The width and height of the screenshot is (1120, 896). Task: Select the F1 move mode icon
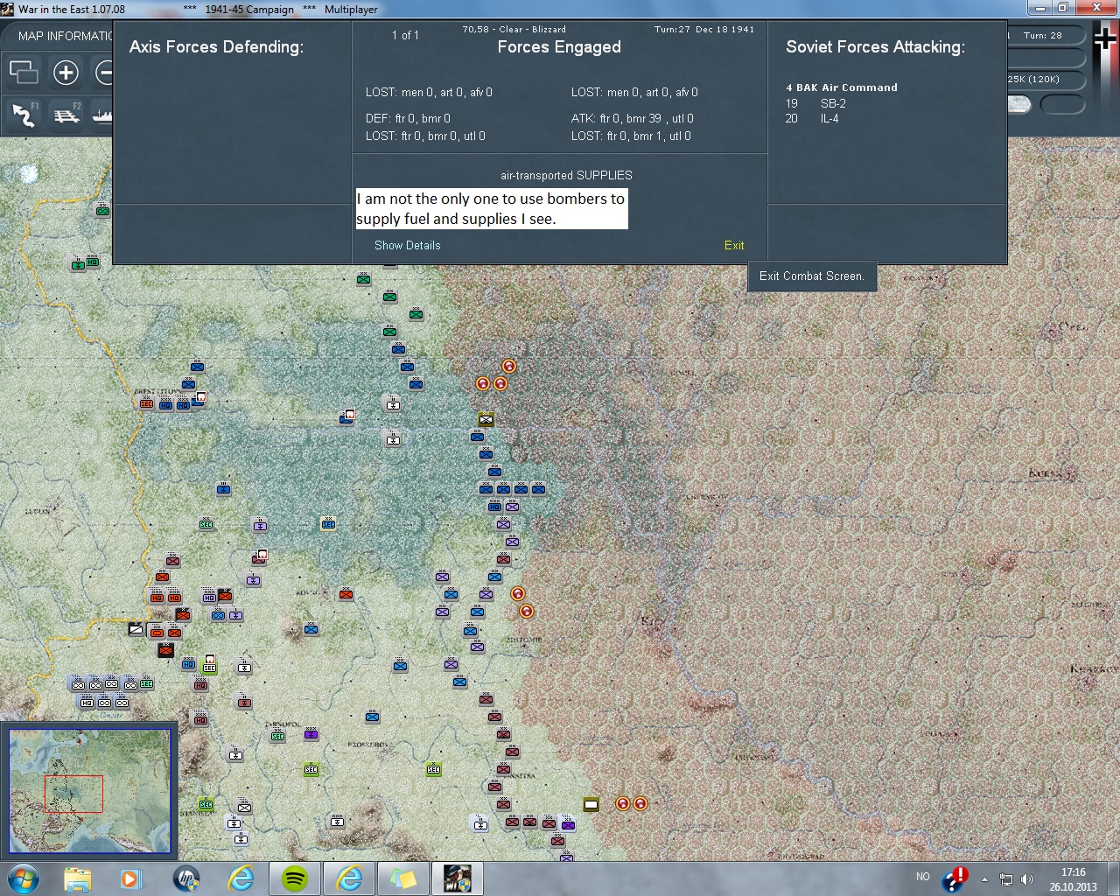click(24, 114)
